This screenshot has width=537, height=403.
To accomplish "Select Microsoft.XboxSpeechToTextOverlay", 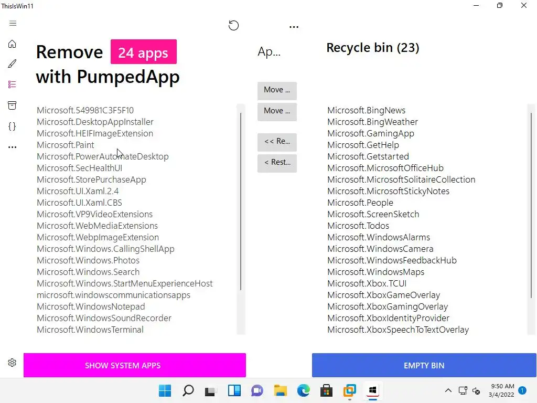I will (x=398, y=330).
